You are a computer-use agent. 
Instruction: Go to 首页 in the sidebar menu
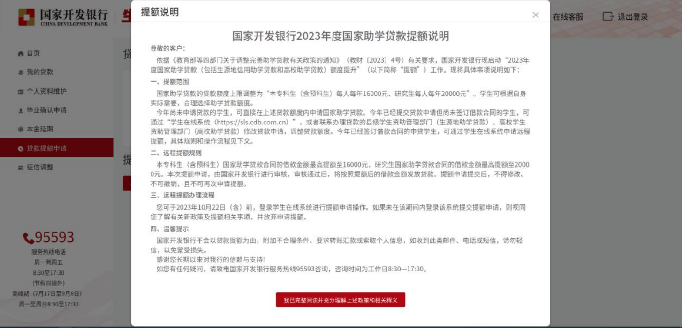pos(33,53)
